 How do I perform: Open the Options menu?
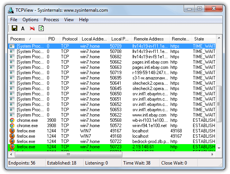pos(30,20)
